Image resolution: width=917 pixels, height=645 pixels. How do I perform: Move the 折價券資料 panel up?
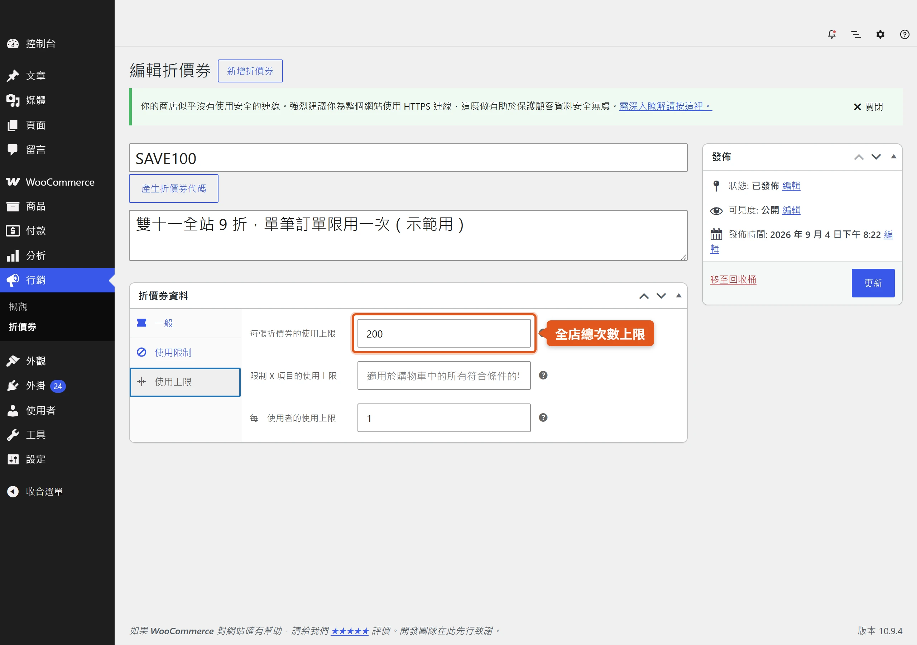click(644, 296)
